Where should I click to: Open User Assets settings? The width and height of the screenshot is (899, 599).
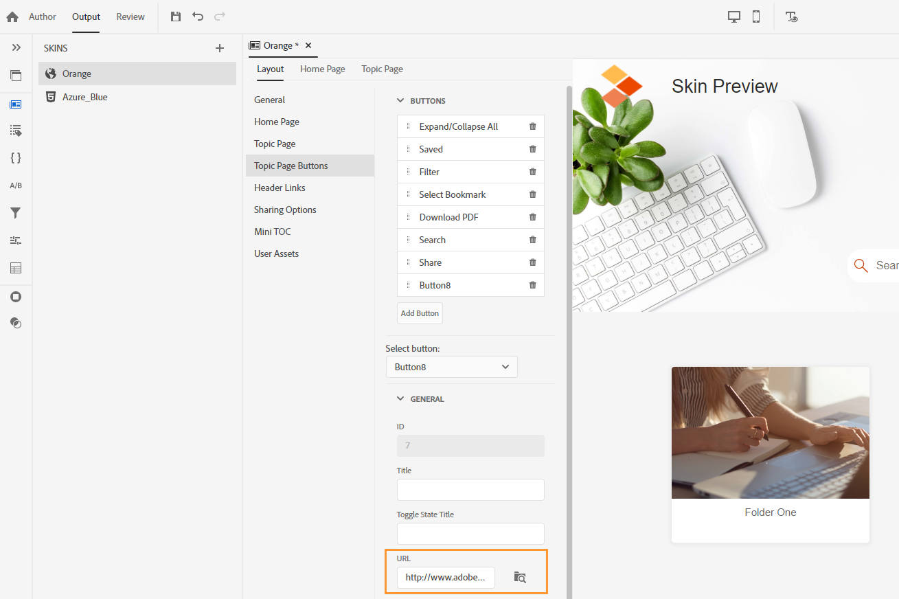[310, 253]
